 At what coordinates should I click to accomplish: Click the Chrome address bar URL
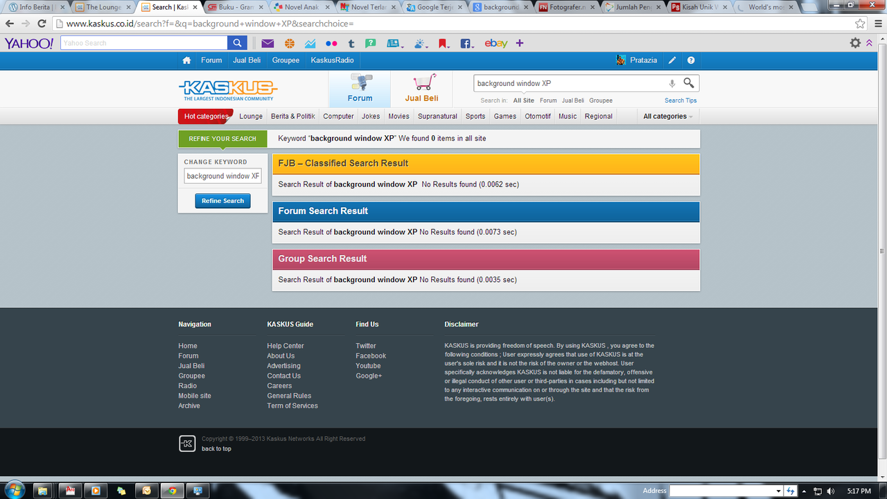pyautogui.click(x=210, y=24)
